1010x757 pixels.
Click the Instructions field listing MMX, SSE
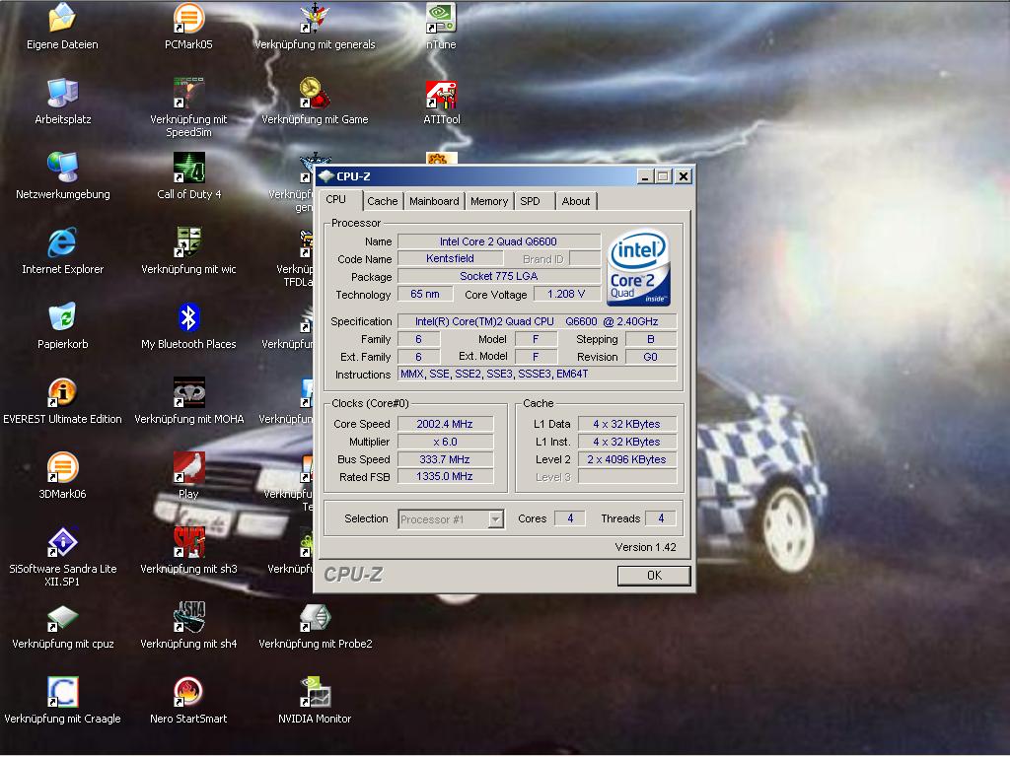pyautogui.click(x=537, y=374)
